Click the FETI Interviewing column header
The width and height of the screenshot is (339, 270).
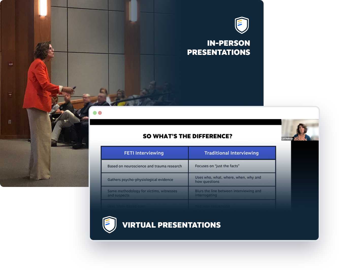click(x=144, y=153)
